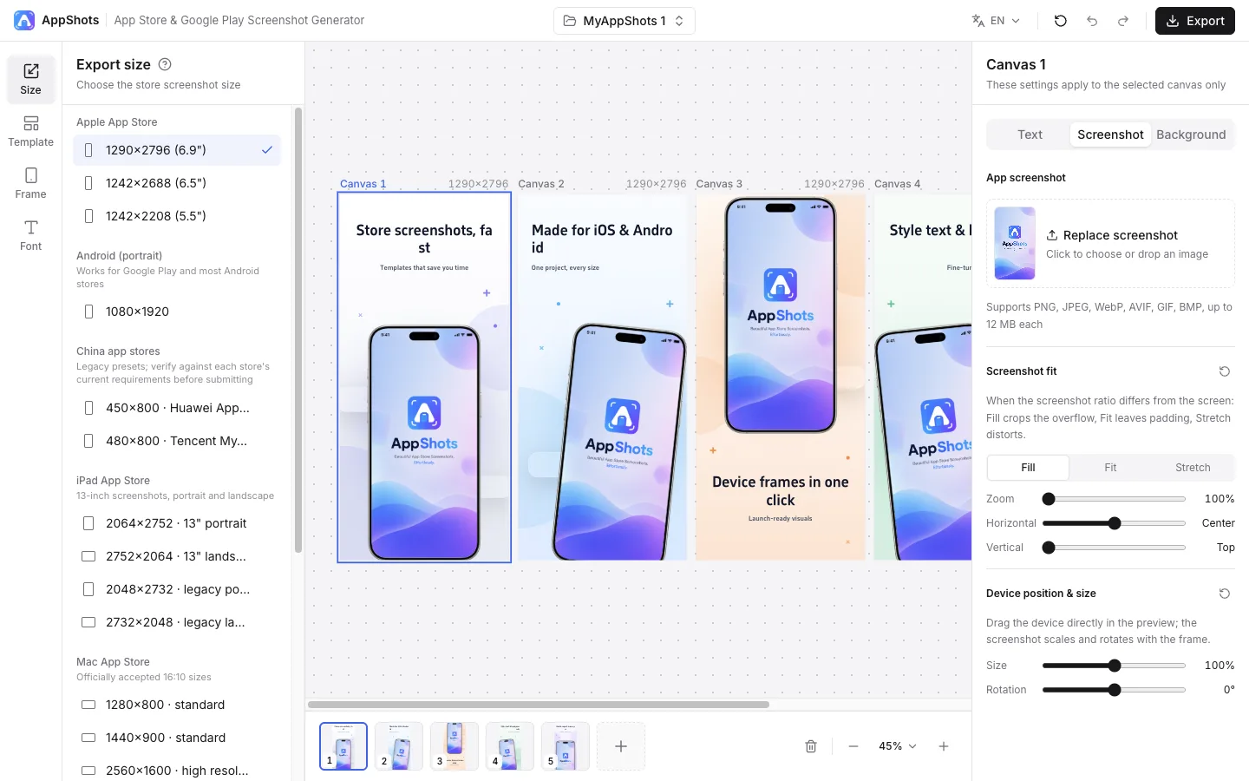The height and width of the screenshot is (781, 1249).
Task: Zoom out with the minus icon
Action: 853,746
